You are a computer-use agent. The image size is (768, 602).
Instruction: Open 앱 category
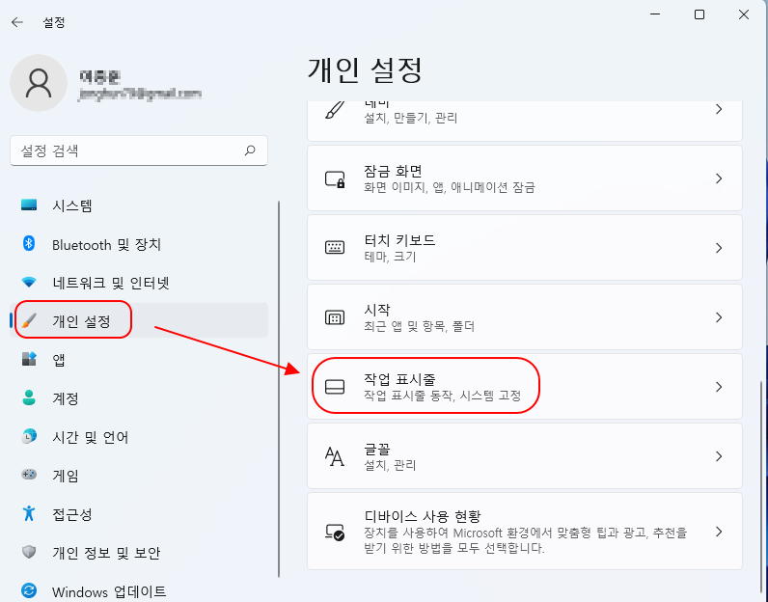pos(139,359)
